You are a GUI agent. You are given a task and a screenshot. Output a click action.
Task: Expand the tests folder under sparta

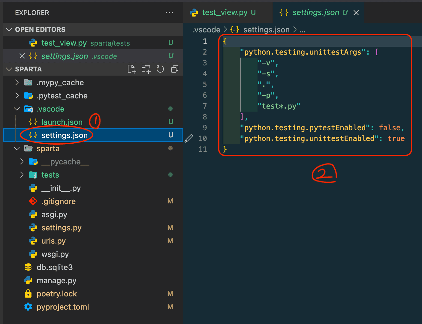pyautogui.click(x=21, y=175)
